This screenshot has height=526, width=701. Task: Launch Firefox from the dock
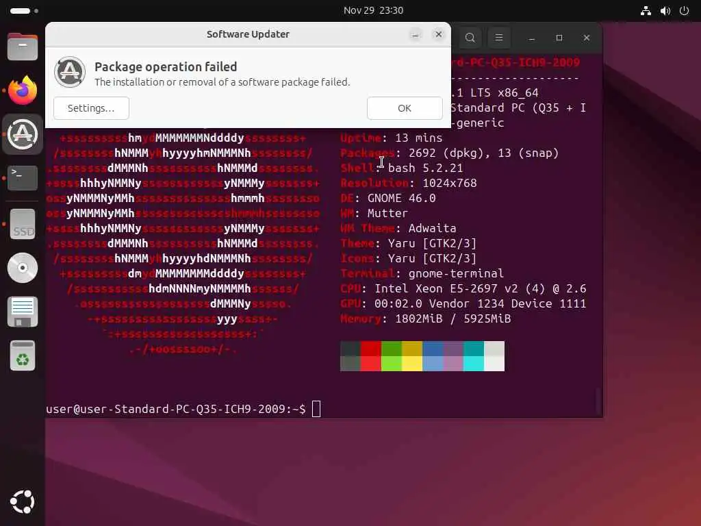coord(23,90)
